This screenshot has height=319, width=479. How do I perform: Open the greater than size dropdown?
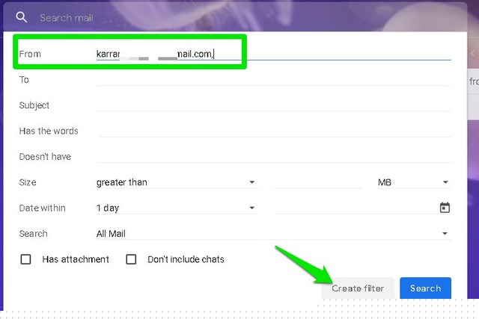point(177,182)
